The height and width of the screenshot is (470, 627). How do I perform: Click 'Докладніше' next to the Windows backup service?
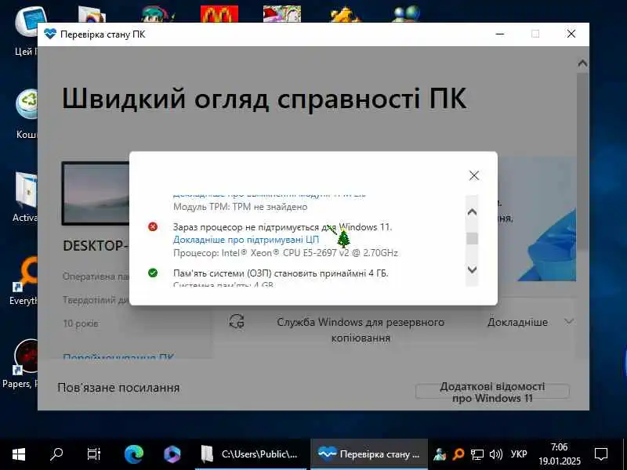pyautogui.click(x=517, y=322)
